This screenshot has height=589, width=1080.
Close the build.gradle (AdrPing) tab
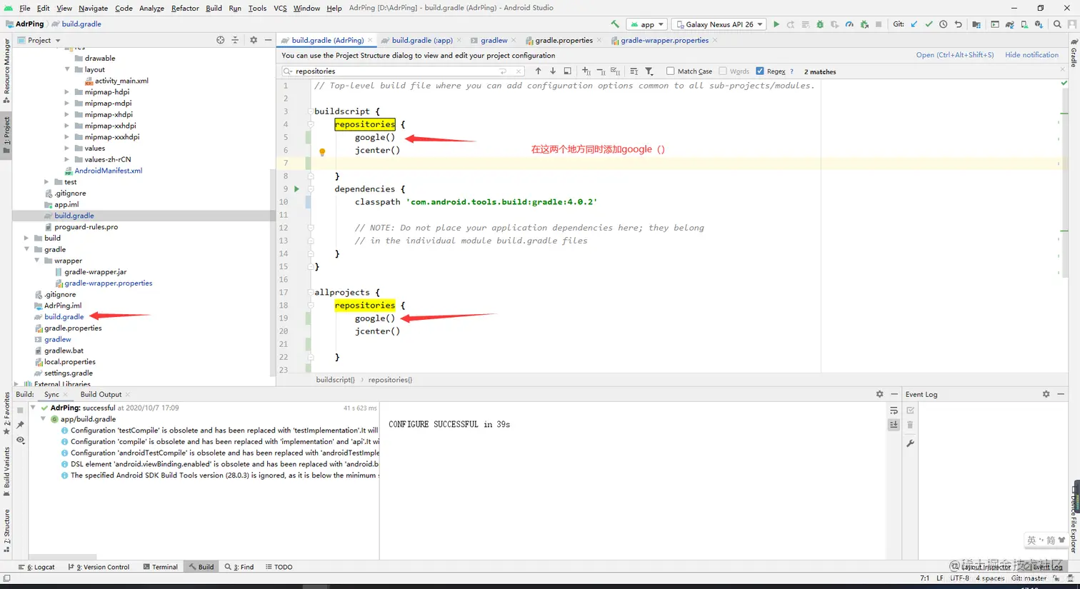[x=370, y=40]
